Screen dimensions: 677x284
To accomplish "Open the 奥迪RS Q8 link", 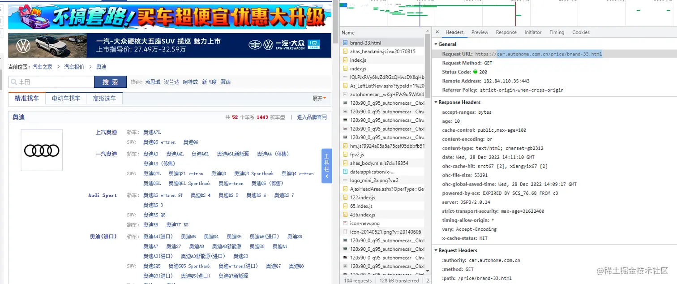I will point(154,215).
